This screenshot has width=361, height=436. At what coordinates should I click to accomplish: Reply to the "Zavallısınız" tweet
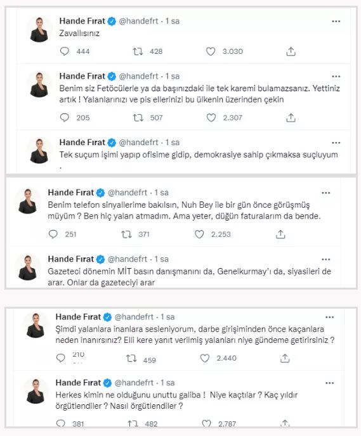point(65,51)
